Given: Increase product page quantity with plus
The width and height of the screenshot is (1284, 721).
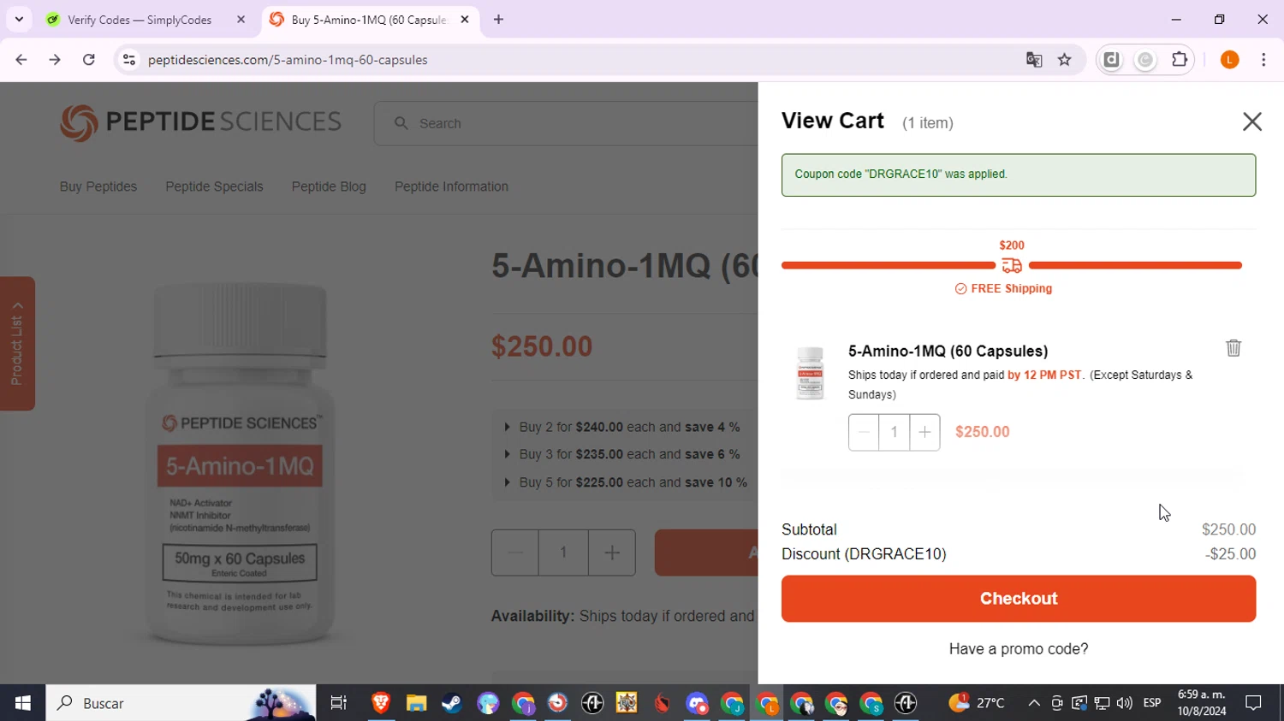Looking at the screenshot, I should (x=611, y=553).
